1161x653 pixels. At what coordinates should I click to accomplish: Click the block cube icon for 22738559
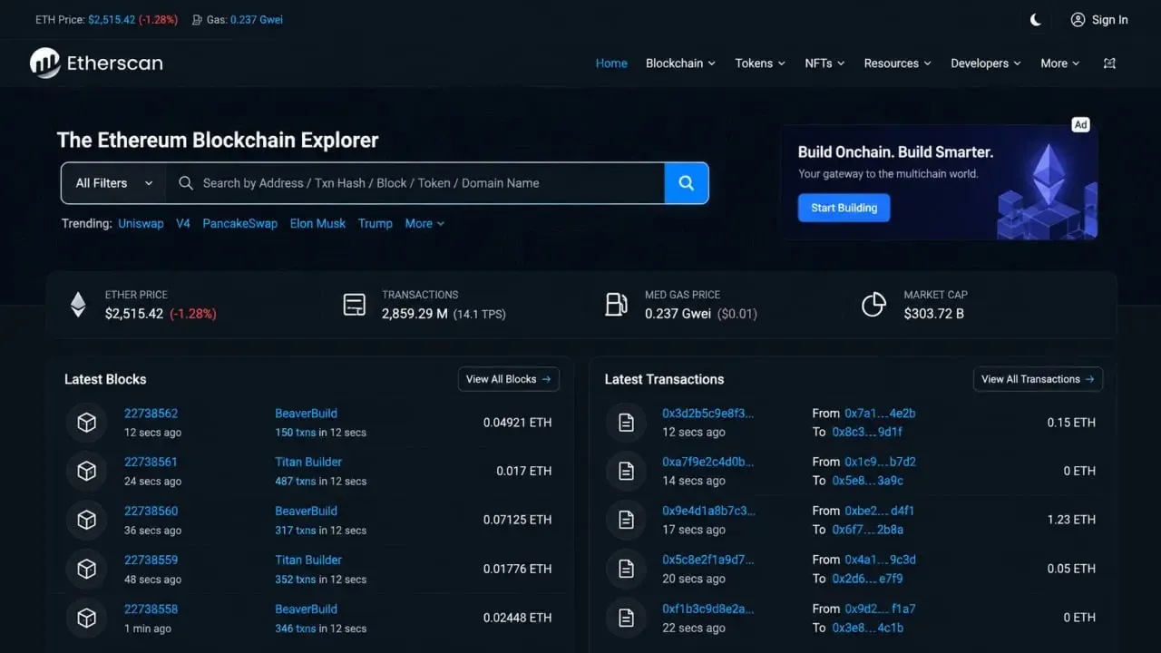(87, 570)
